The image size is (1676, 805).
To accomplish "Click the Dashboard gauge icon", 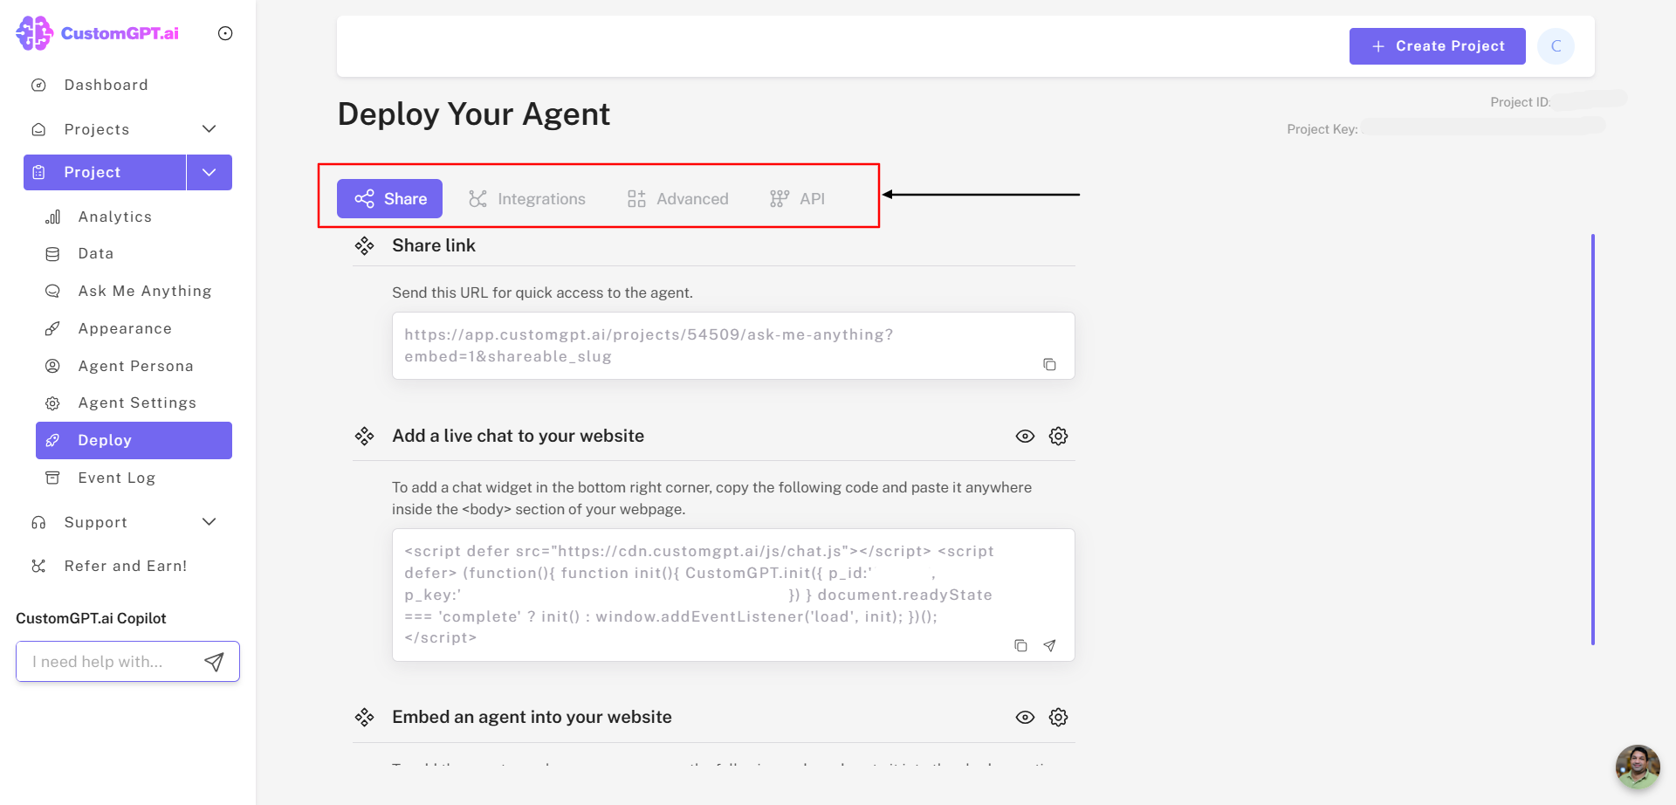I will tap(38, 86).
